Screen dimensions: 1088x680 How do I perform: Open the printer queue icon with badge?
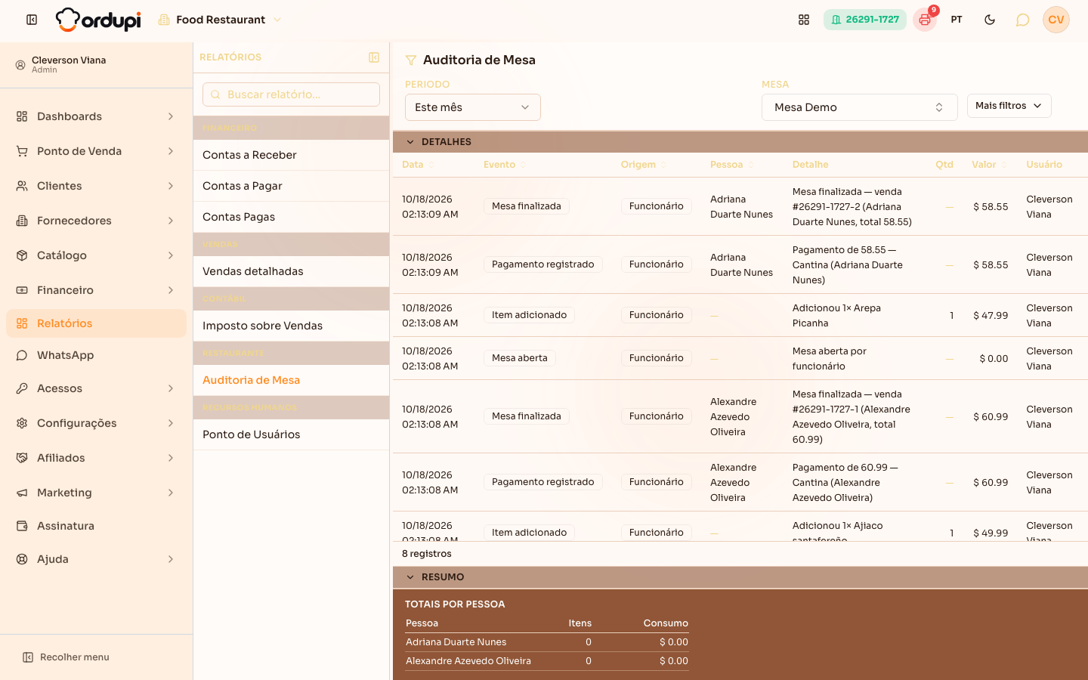tap(925, 20)
